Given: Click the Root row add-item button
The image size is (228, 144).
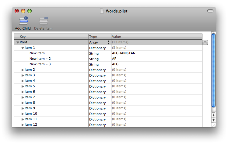Looking at the screenshot, I should coord(205,42).
